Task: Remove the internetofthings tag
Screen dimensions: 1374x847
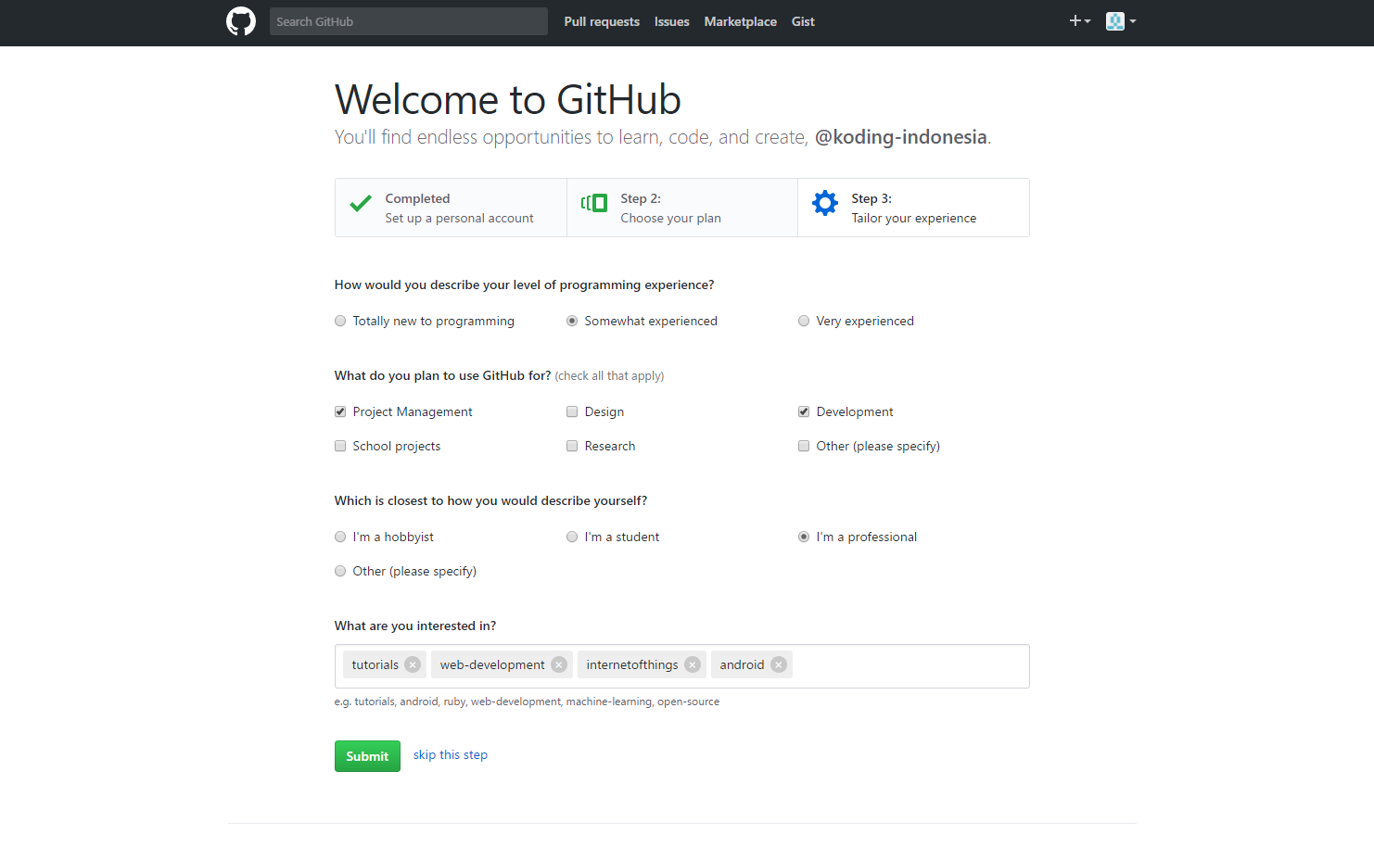Action: [x=693, y=664]
